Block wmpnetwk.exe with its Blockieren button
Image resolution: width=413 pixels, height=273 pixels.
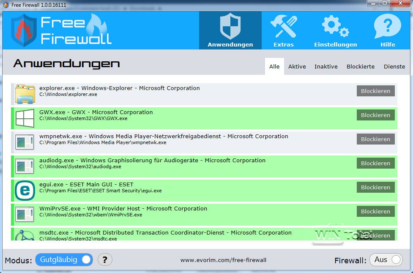click(x=376, y=139)
